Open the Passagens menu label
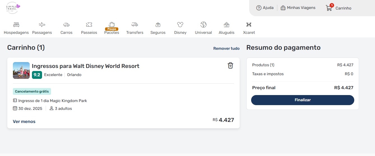This screenshot has height=156, width=375. click(x=42, y=32)
